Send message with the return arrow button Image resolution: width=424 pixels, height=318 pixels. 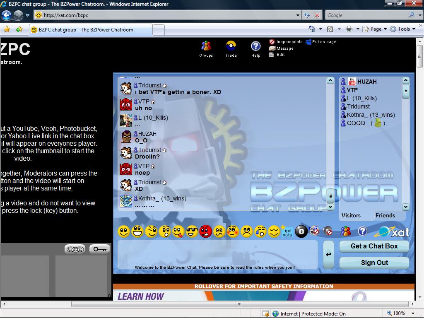tap(328, 255)
